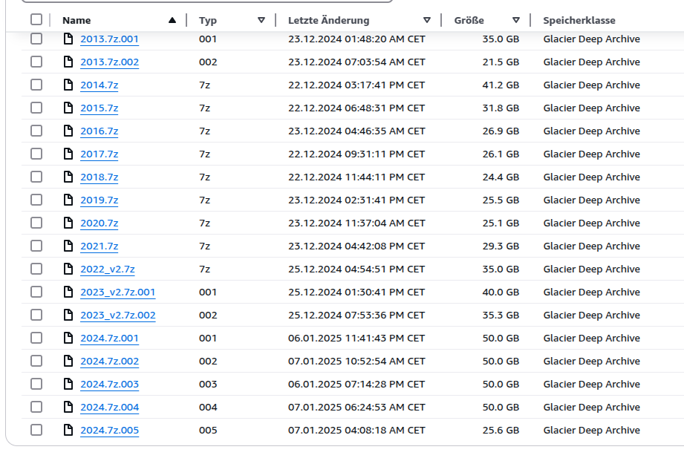
Task: Click the Speicherklasse column header
Action: coord(579,20)
